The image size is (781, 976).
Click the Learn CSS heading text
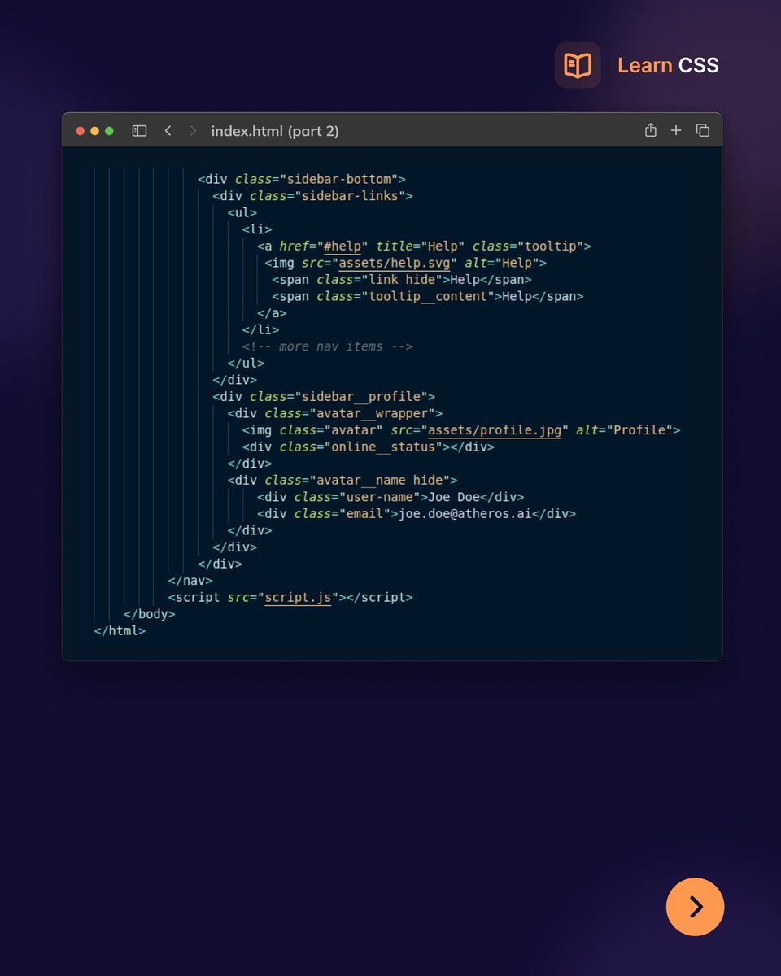coord(668,66)
